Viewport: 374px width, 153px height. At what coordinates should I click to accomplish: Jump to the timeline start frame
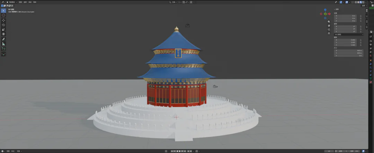[172, 151]
